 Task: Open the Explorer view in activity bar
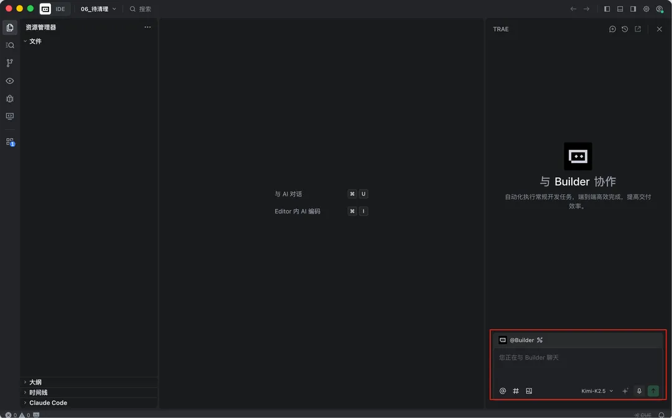pyautogui.click(x=10, y=27)
